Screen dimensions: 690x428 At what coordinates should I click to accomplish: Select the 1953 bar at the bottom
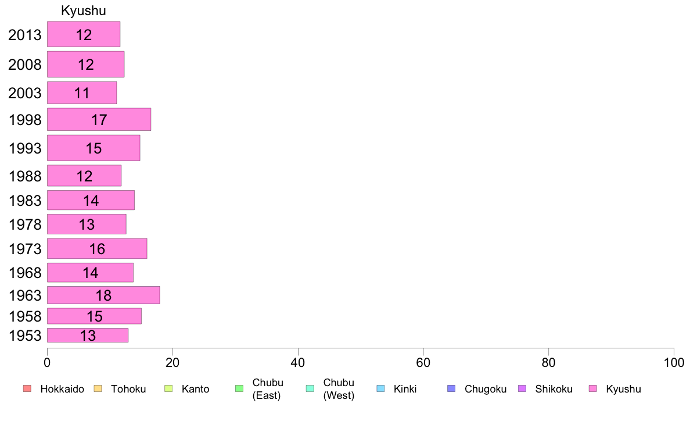click(x=88, y=335)
